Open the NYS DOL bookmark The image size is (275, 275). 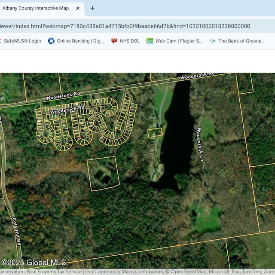click(125, 41)
